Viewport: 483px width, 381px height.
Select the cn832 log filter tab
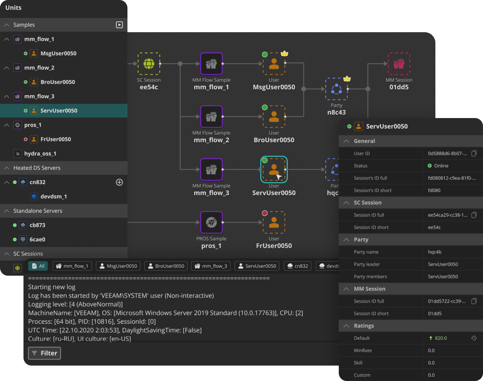[297, 266]
